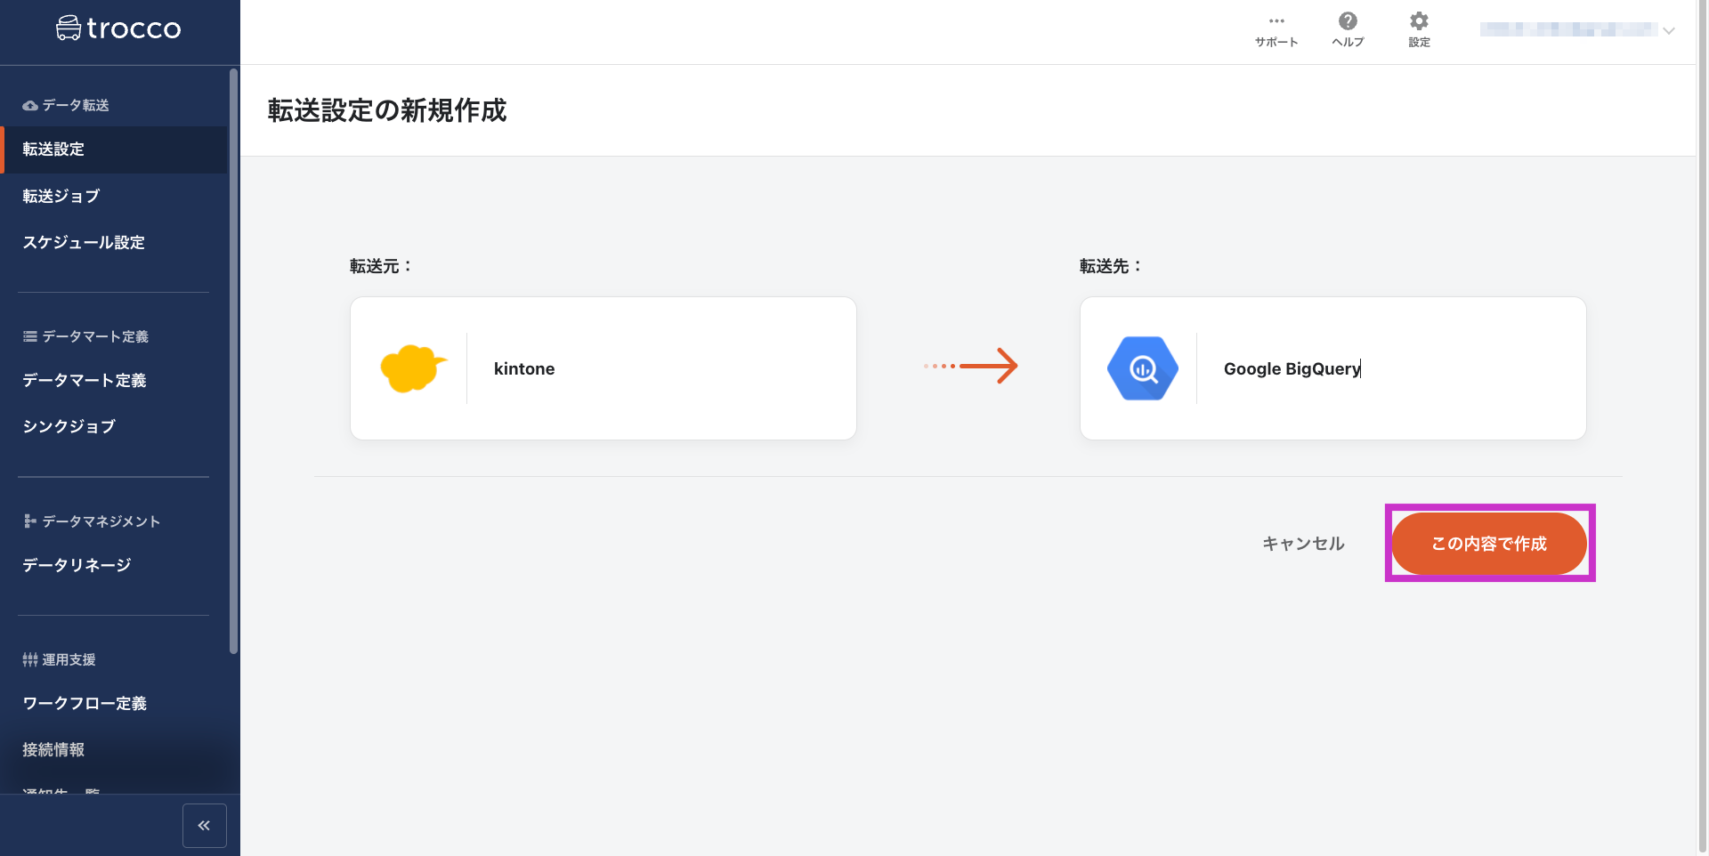Click the 転送元： label
Image resolution: width=1709 pixels, height=856 pixels.
[x=381, y=266]
